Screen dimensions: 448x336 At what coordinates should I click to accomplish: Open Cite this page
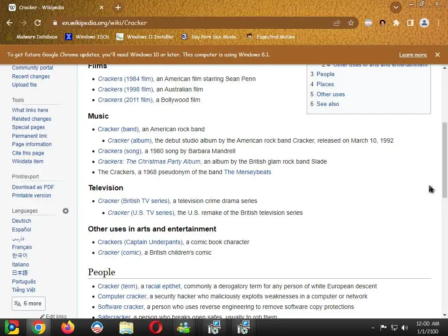point(28,153)
